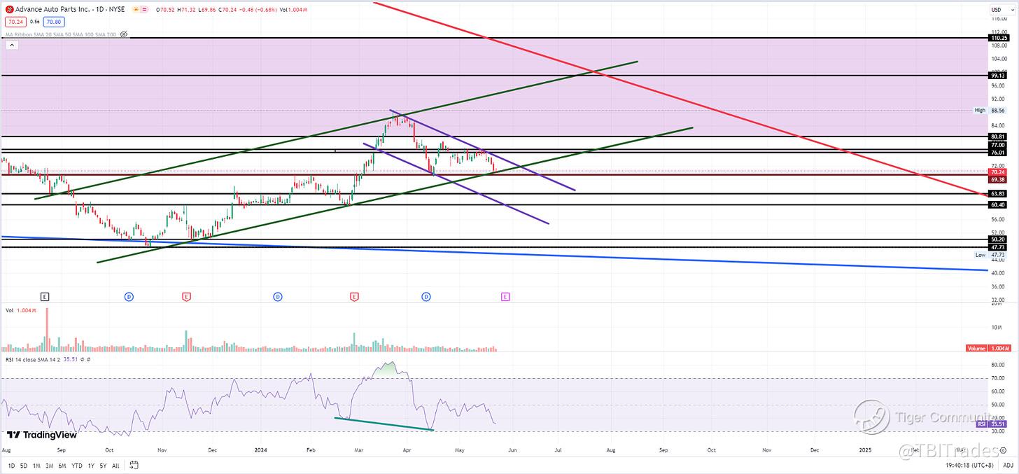The height and width of the screenshot is (474, 1019).
Task: Select the YTD time range
Action: [x=78, y=465]
